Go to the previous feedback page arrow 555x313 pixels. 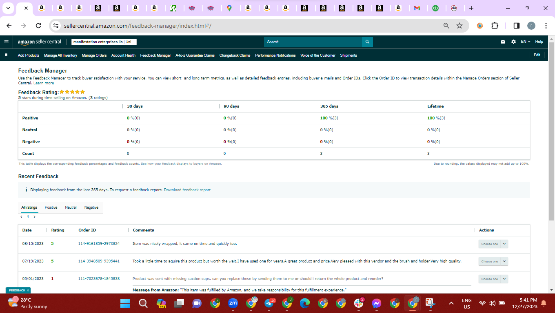coord(22,217)
